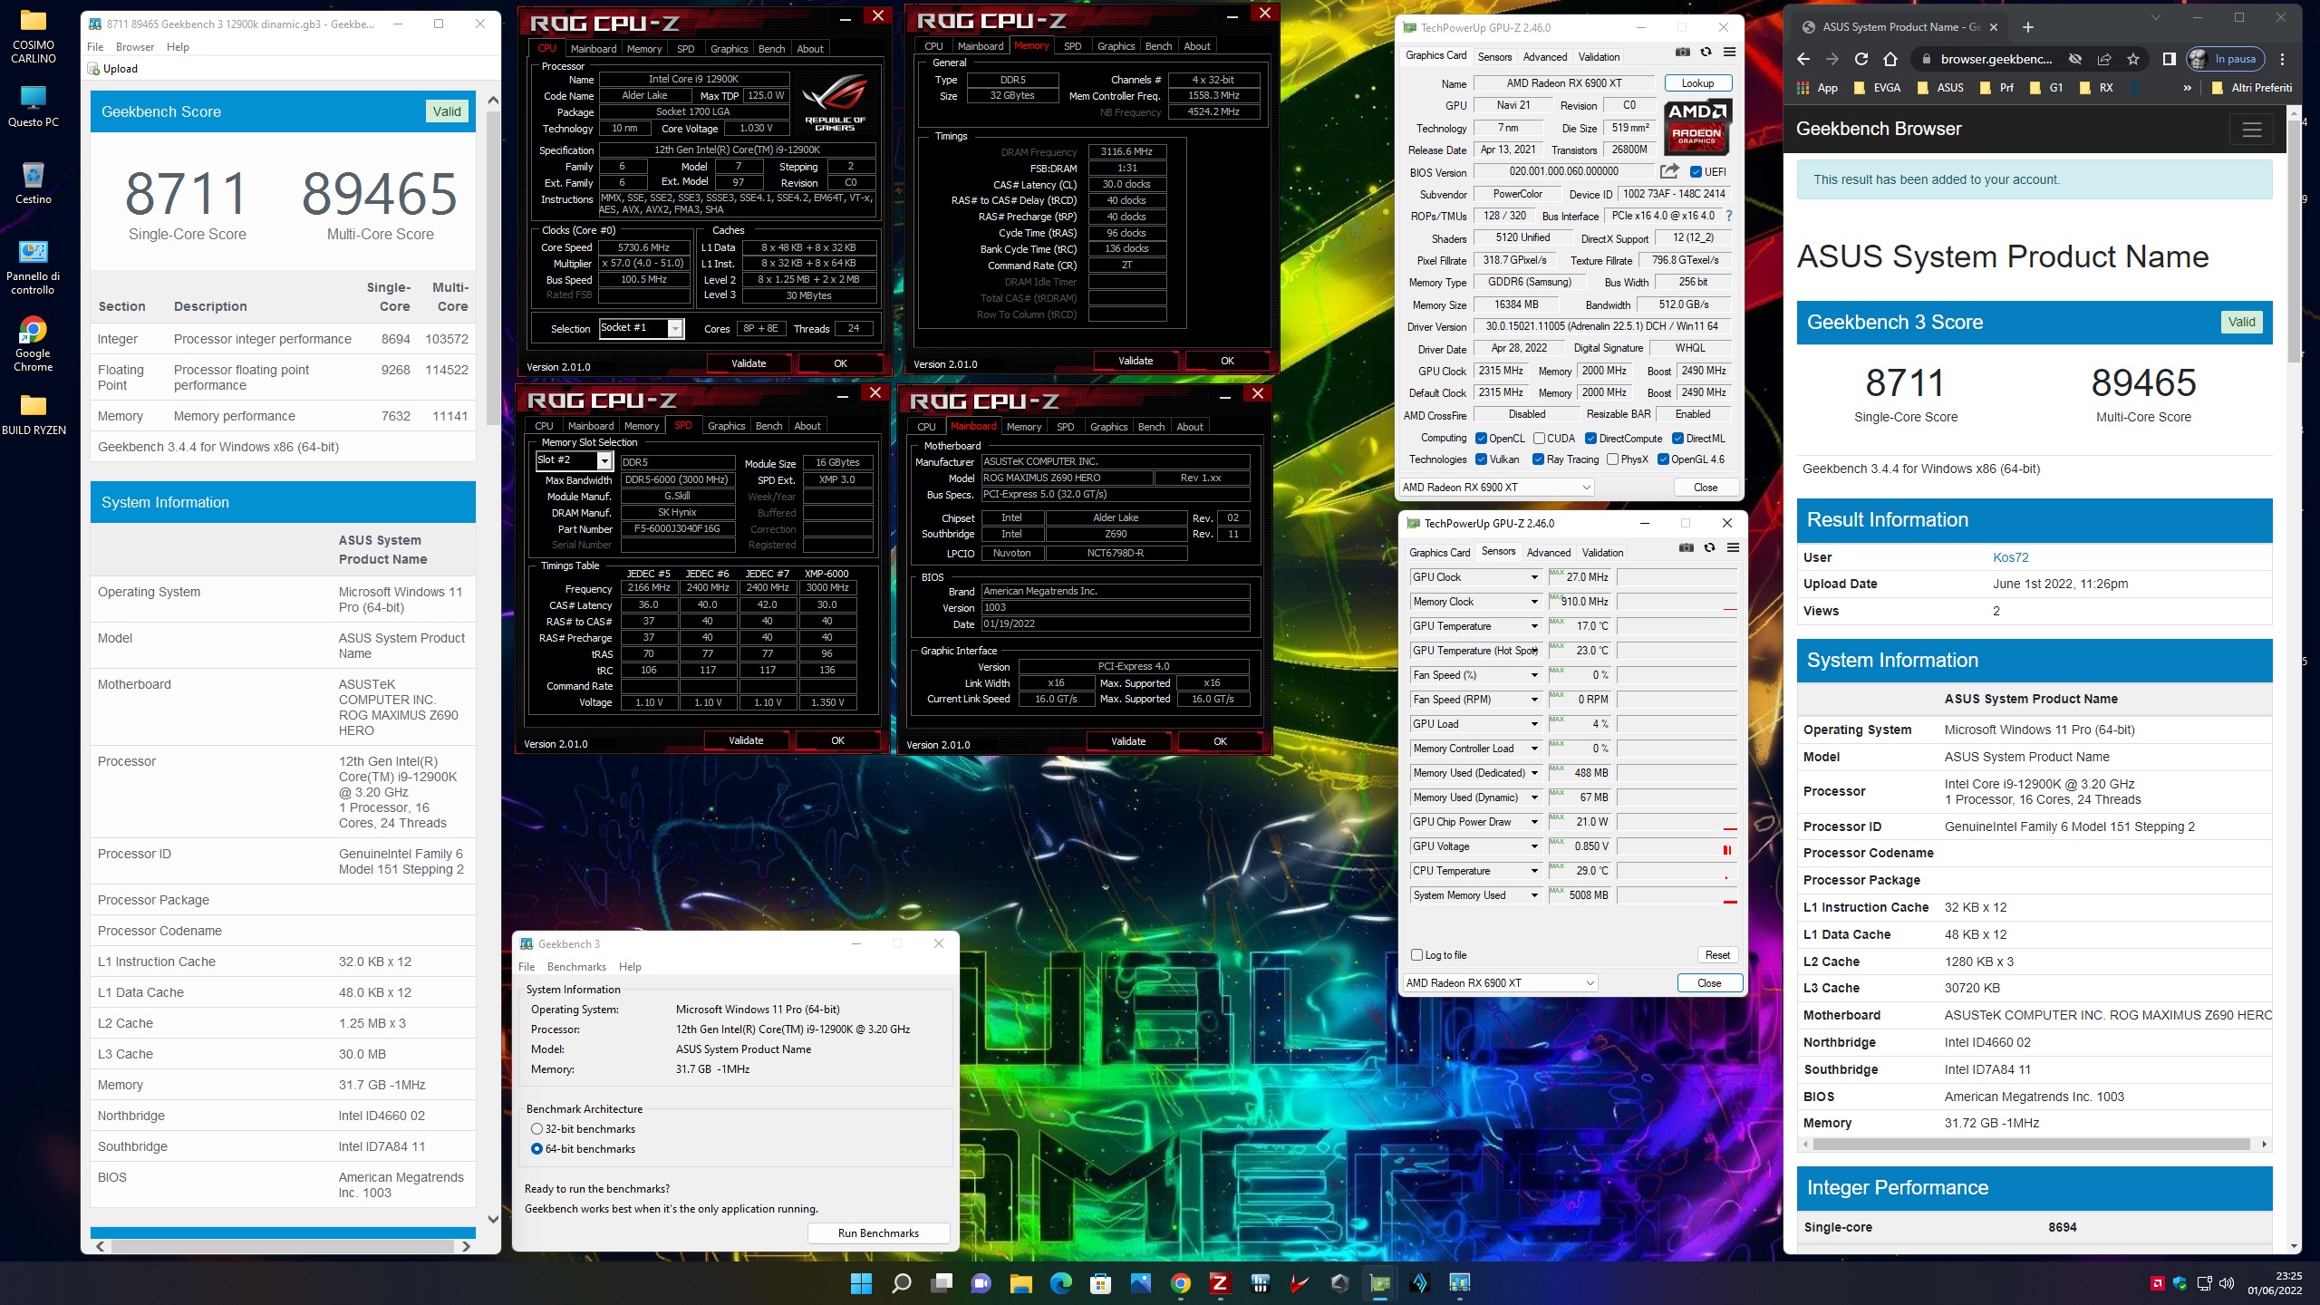Open the Cestino recycle bin desktop icon
This screenshot has height=1305, width=2320.
(34, 183)
